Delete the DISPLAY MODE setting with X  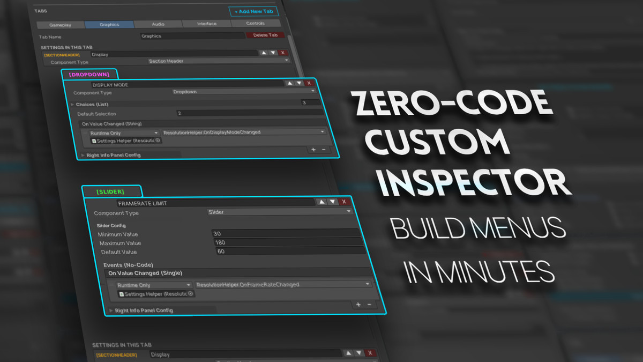click(x=309, y=83)
